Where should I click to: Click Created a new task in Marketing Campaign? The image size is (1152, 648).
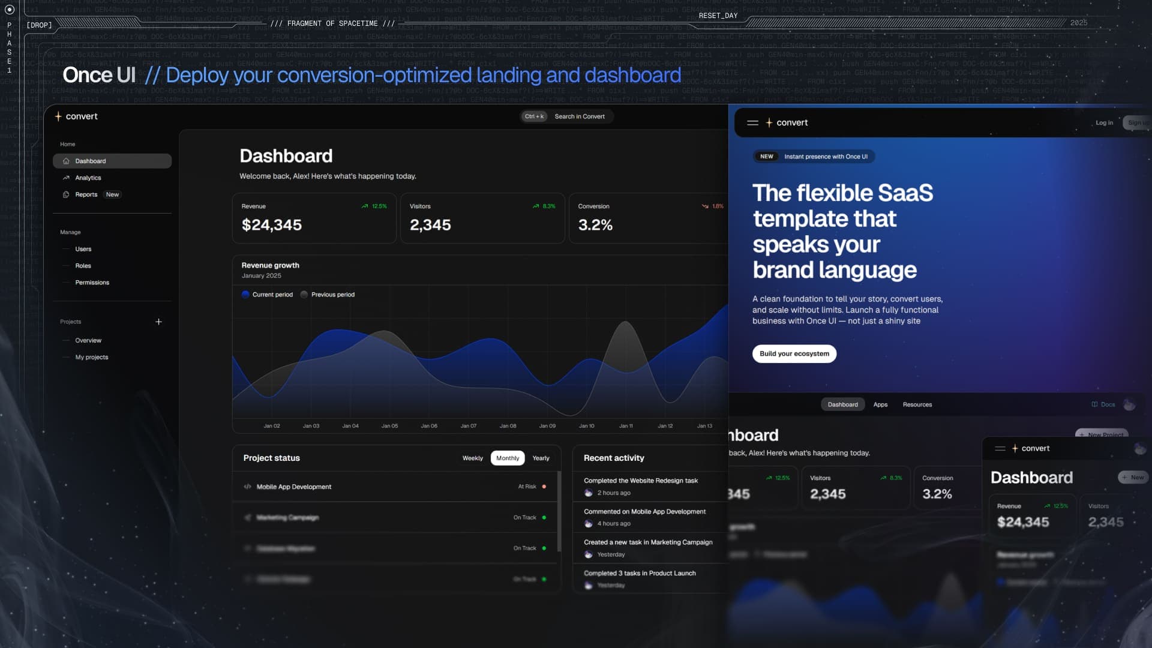click(648, 542)
